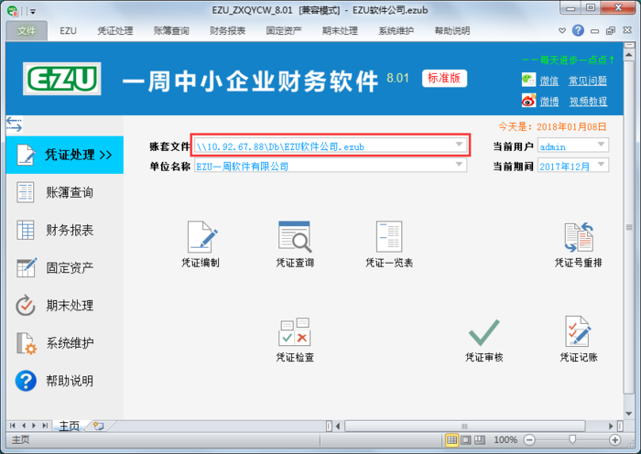This screenshot has height=454, width=641.
Task: Click the blue help question mark in ribbon
Action: click(x=578, y=30)
